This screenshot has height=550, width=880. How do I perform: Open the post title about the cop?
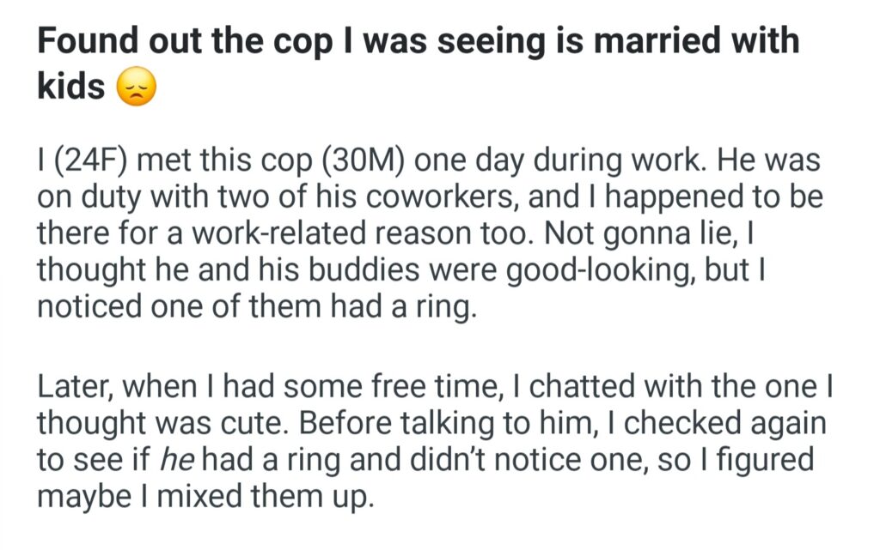pyautogui.click(x=418, y=43)
